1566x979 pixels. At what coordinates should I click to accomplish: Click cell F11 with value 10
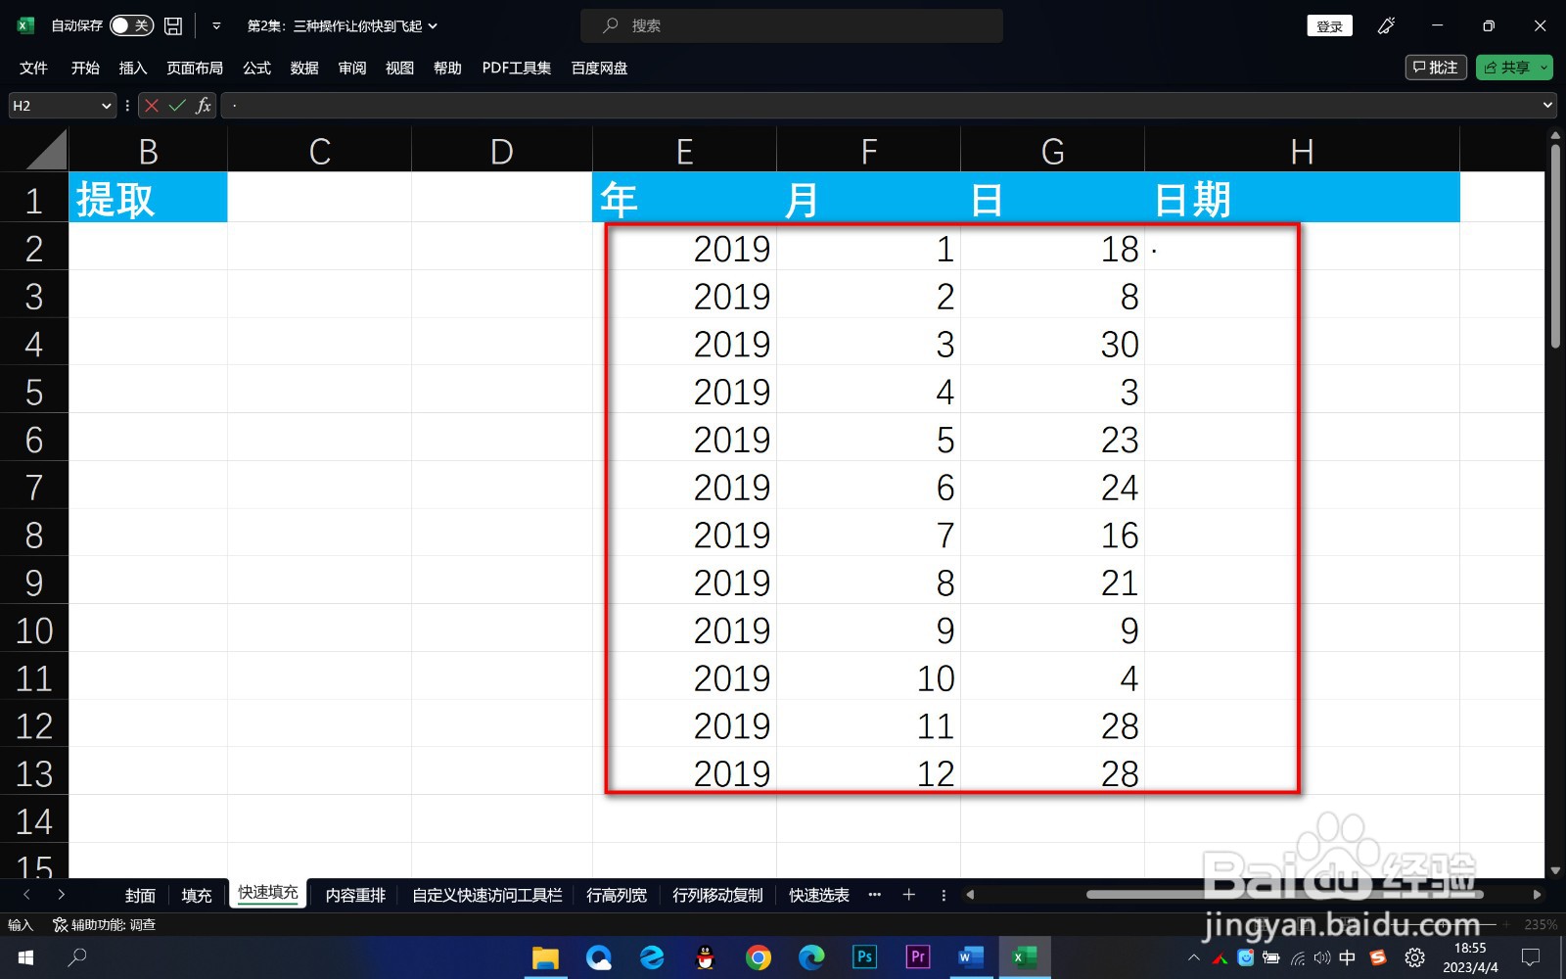pyautogui.click(x=868, y=677)
